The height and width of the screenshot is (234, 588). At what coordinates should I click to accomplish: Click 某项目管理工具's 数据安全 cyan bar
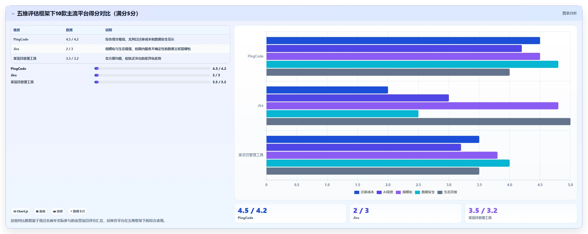click(x=388, y=163)
